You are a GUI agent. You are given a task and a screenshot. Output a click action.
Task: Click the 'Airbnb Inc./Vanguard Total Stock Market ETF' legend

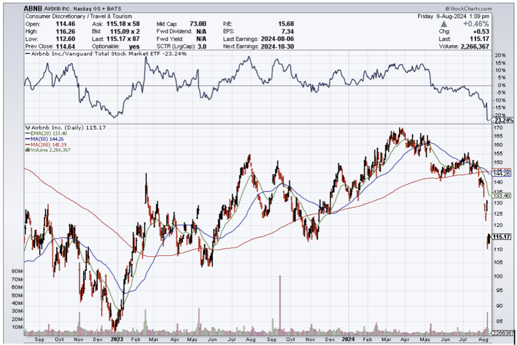(x=106, y=54)
